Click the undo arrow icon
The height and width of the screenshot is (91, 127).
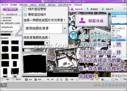click(x=48, y=79)
